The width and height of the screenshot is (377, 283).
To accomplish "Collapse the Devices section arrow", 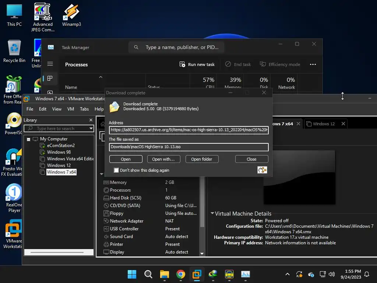I will (102, 174).
